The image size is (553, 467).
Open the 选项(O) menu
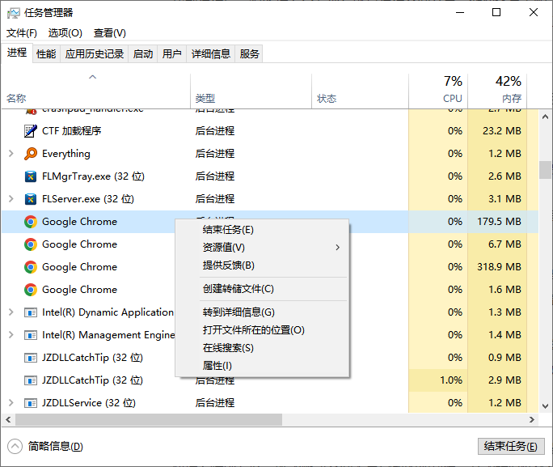click(x=65, y=33)
